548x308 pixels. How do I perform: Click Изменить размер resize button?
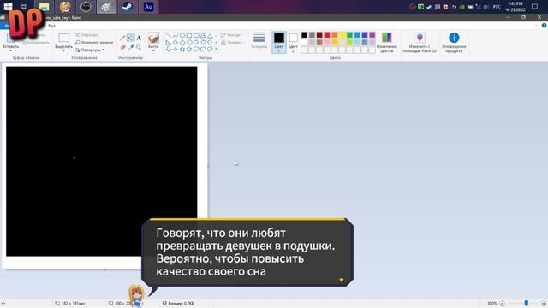[94, 42]
